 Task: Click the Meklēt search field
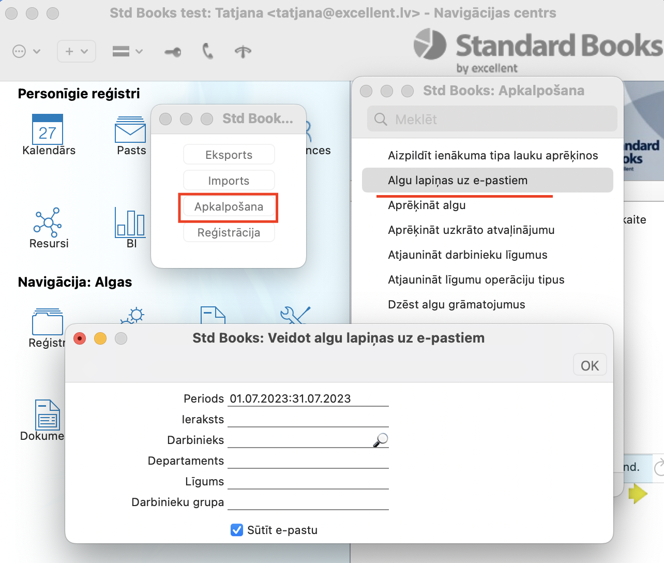point(492,120)
